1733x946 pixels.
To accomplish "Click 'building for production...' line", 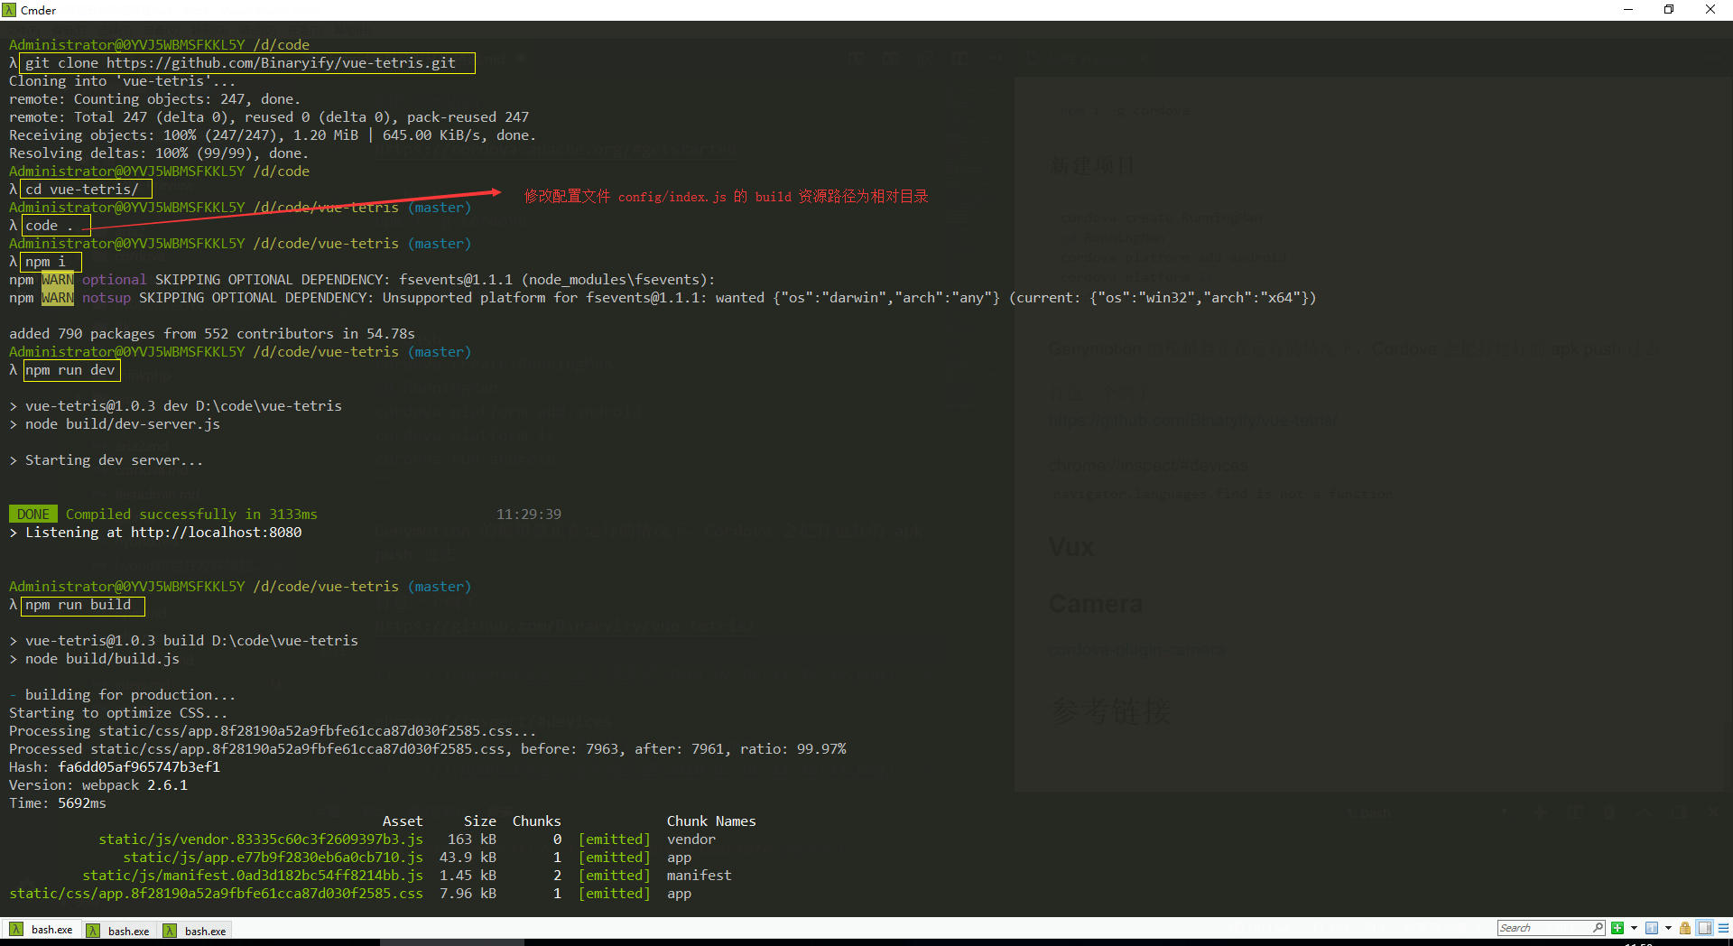I will coord(123,695).
